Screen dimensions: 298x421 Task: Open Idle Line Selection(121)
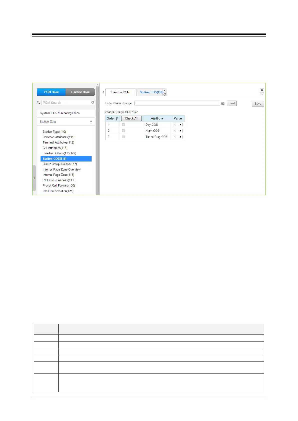pos(58,191)
